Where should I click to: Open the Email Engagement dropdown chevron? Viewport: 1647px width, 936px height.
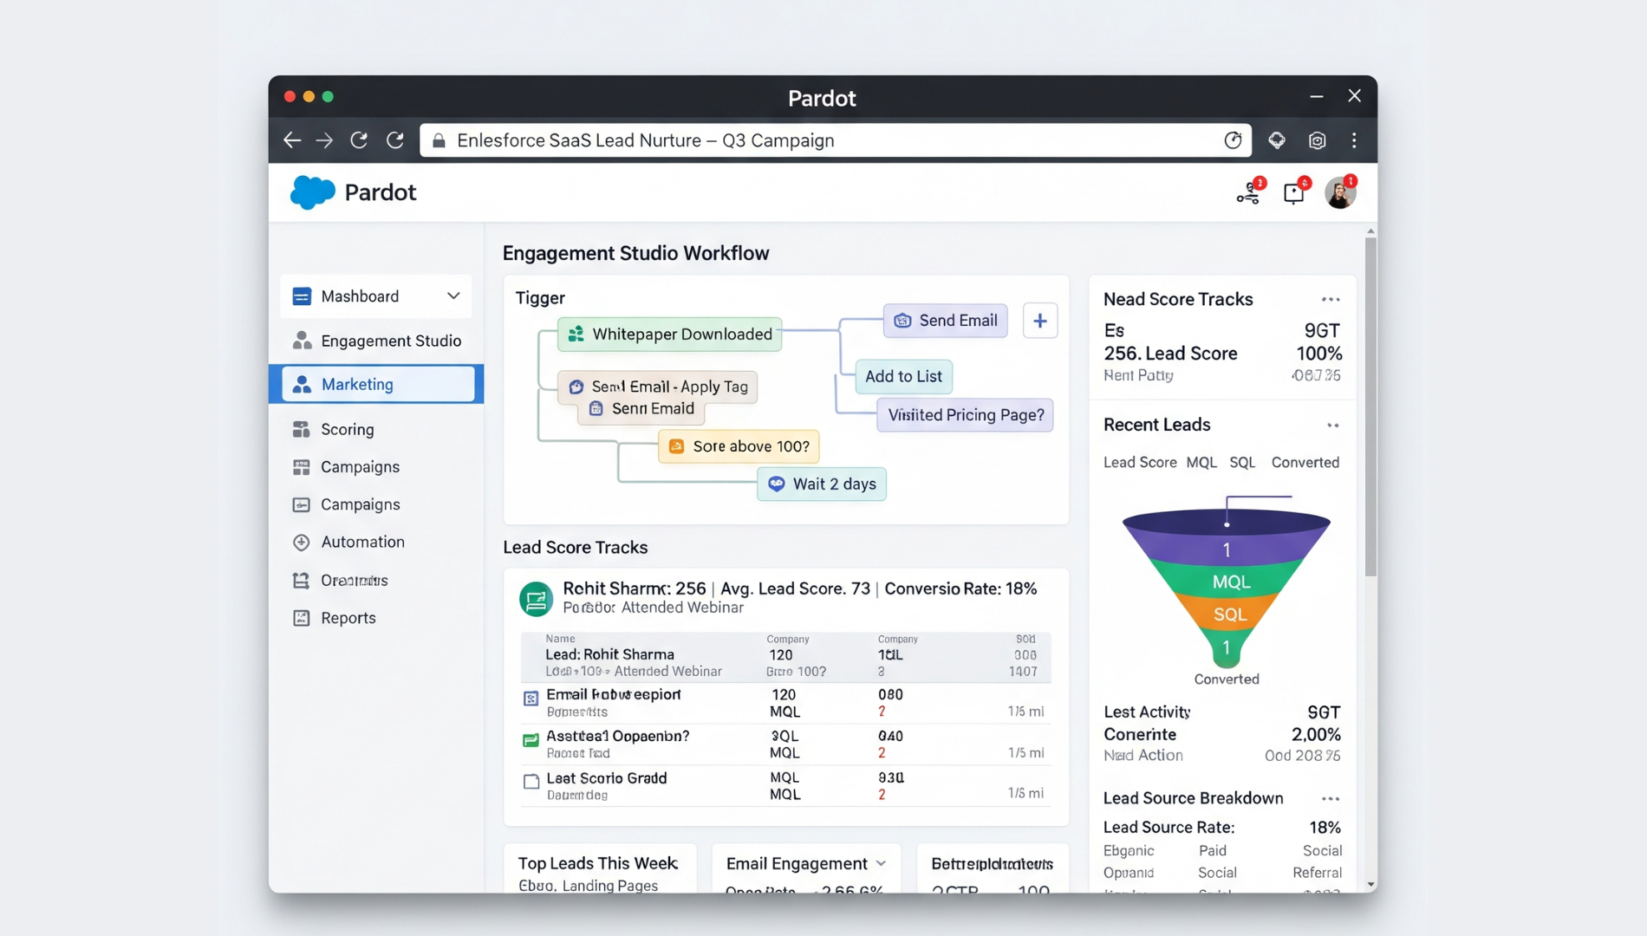881,863
